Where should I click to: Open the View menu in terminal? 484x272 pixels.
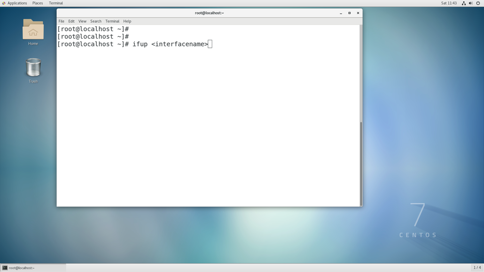82,21
